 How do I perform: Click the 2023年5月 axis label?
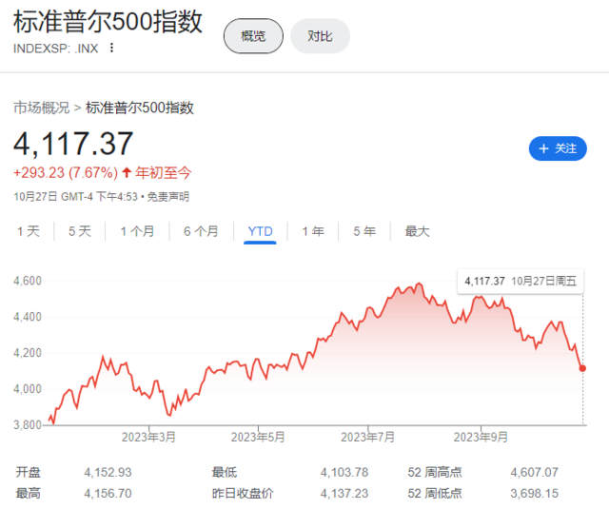[x=258, y=438]
